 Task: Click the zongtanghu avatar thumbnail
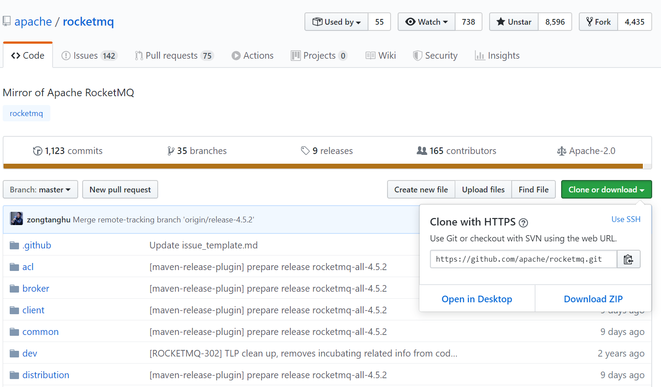point(17,218)
